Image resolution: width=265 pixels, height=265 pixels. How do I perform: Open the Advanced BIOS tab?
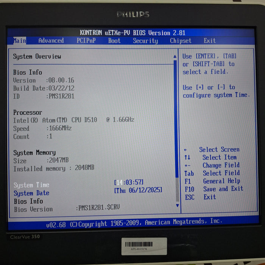[x=51, y=41]
